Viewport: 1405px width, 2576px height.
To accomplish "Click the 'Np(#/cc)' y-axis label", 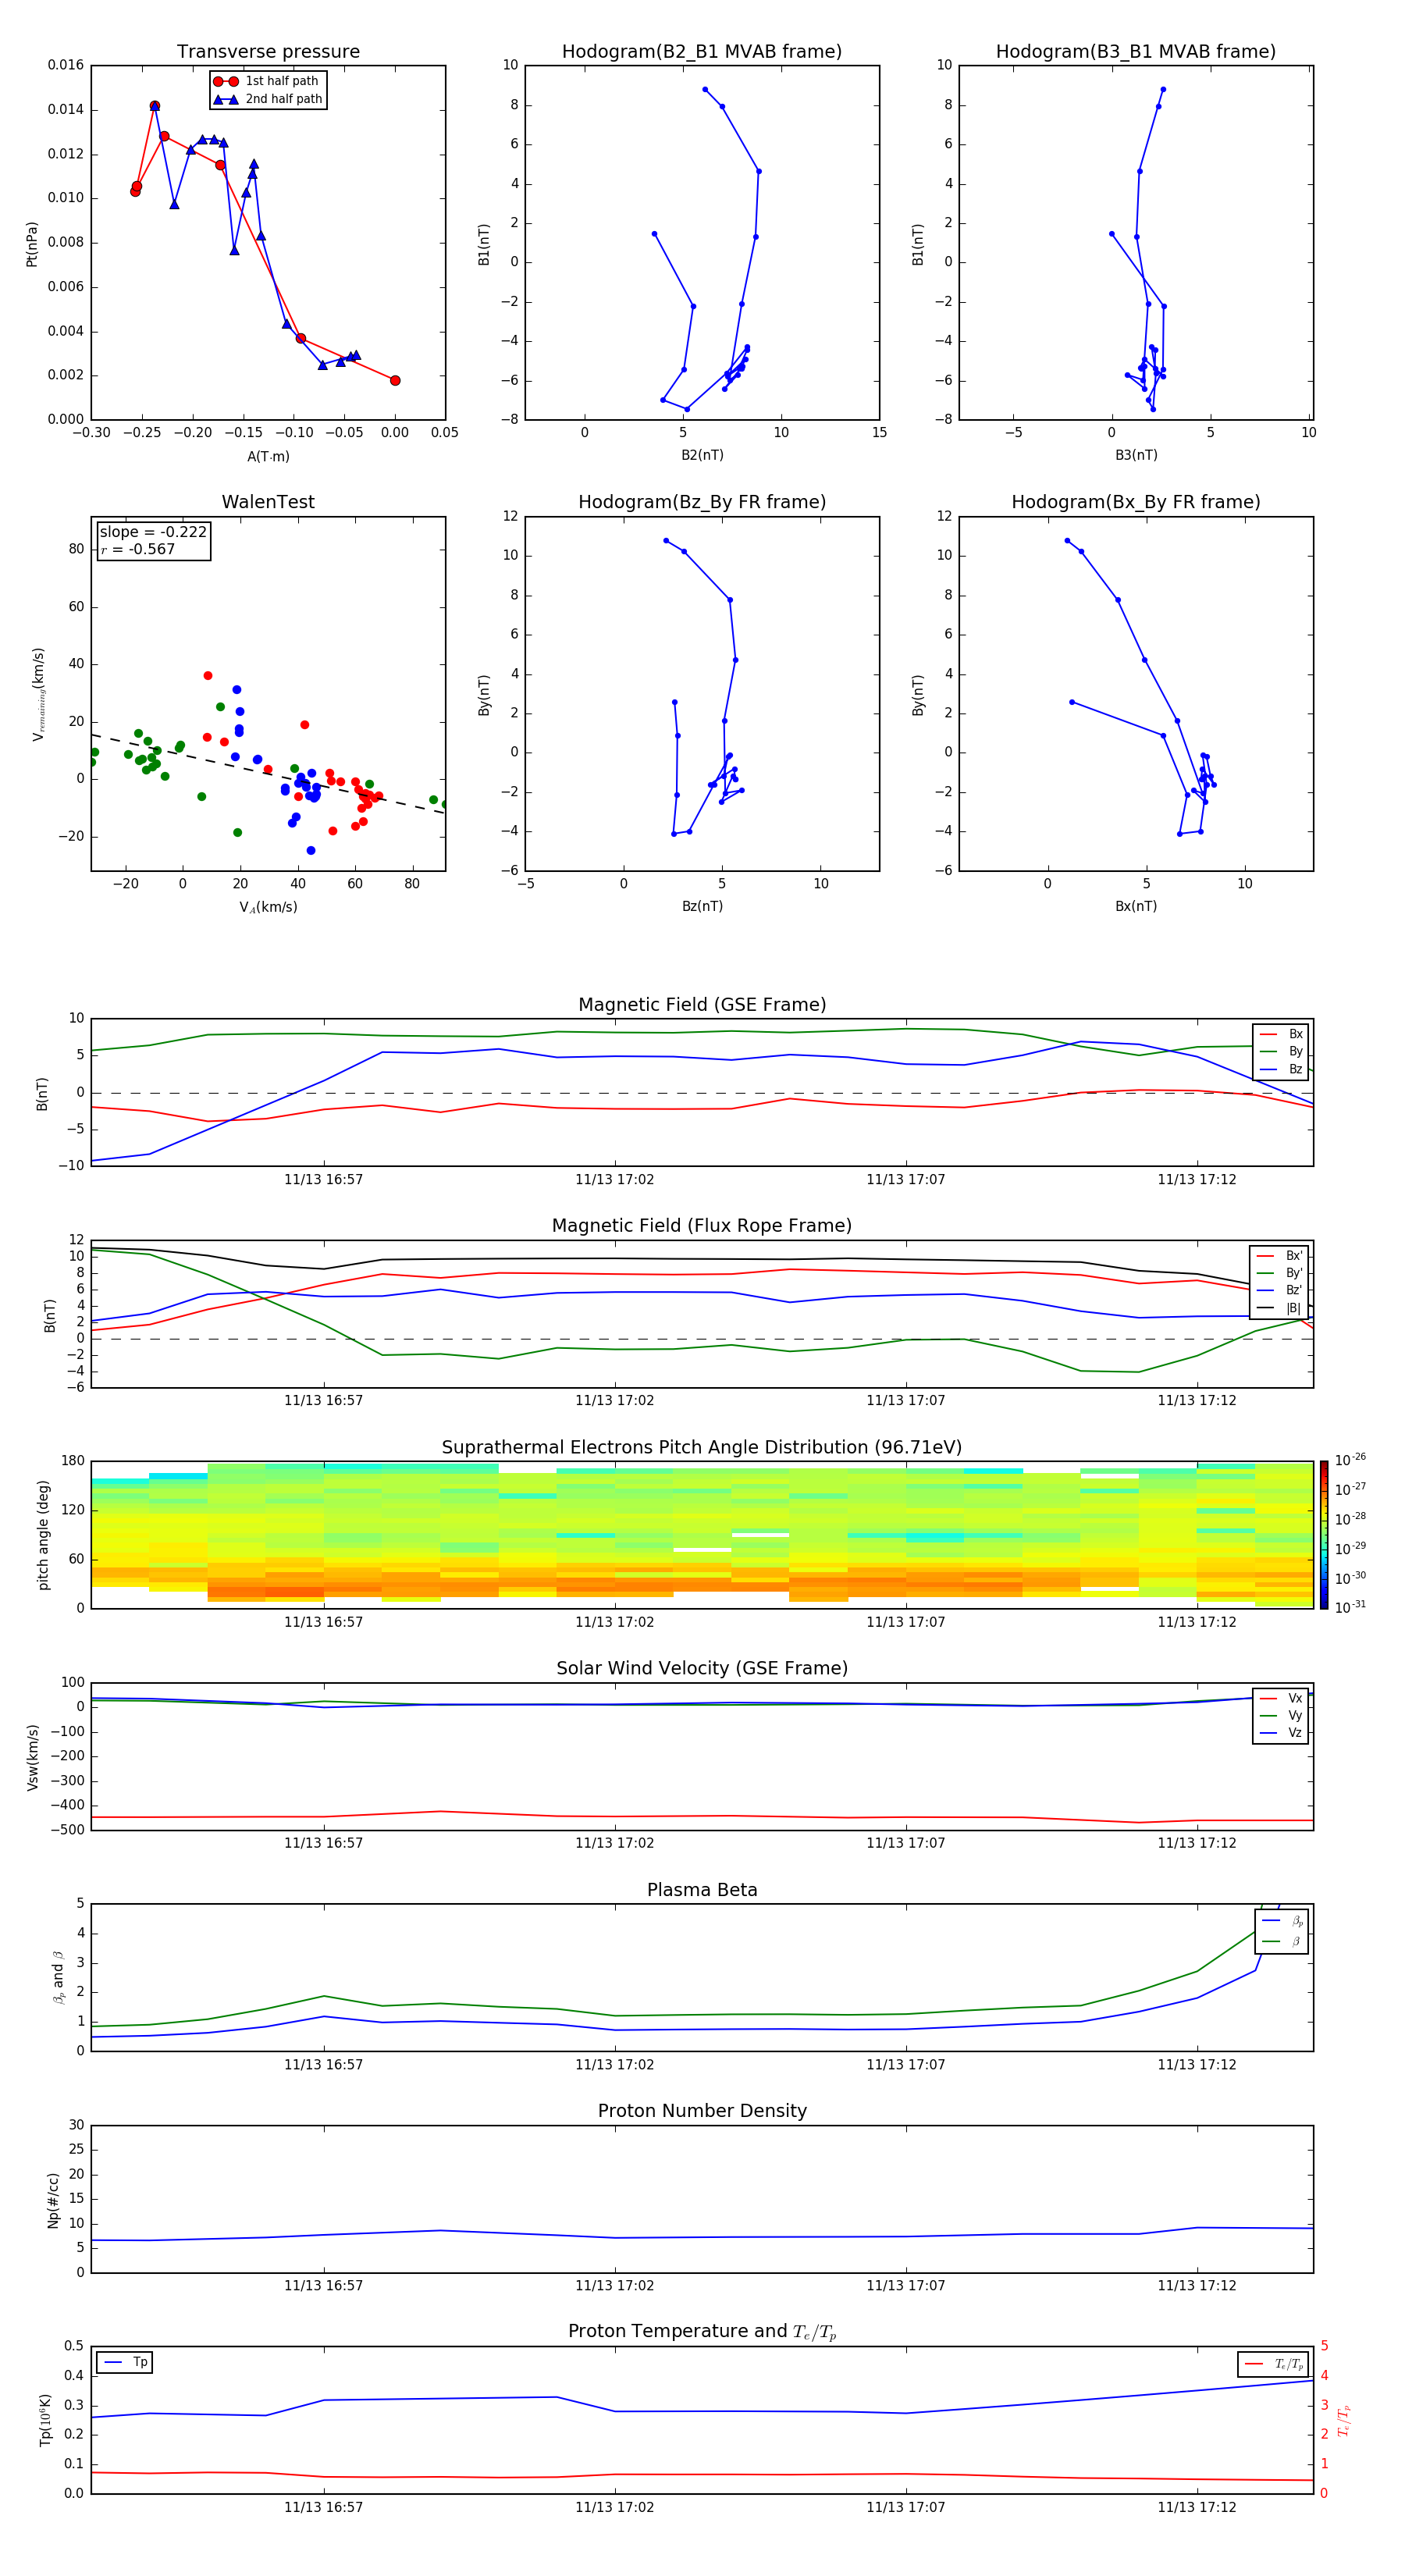I will pos(53,2200).
